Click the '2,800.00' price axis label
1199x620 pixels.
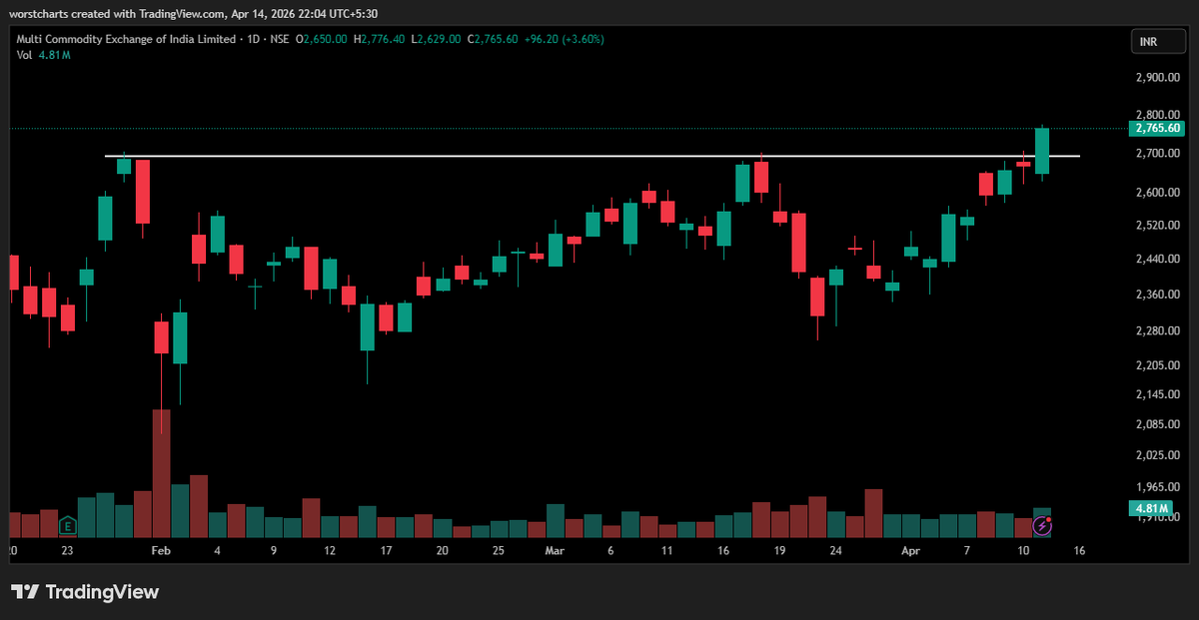pyautogui.click(x=1158, y=116)
